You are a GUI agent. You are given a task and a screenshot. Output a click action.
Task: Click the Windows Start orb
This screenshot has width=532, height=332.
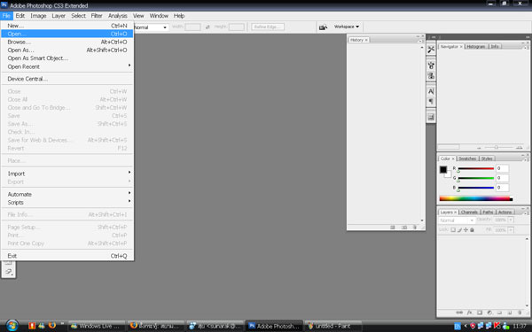[12, 326]
